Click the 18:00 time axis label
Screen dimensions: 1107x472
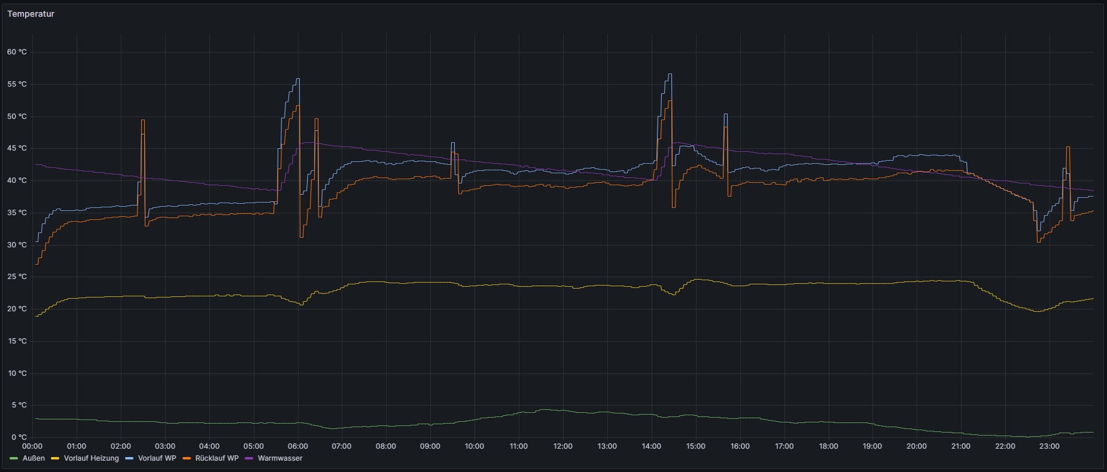click(829, 446)
